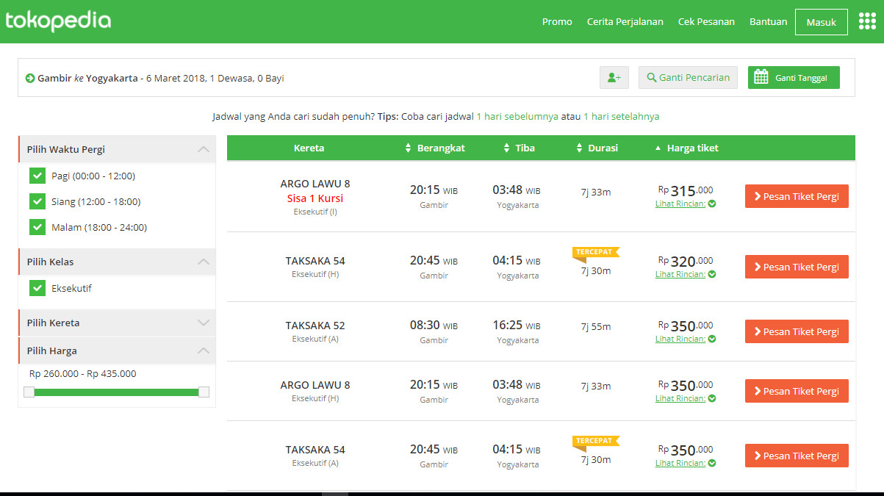884x496 pixels.
Task: Click the Rp 260.000 - Rp 435.000 range text
Action: coord(83,374)
